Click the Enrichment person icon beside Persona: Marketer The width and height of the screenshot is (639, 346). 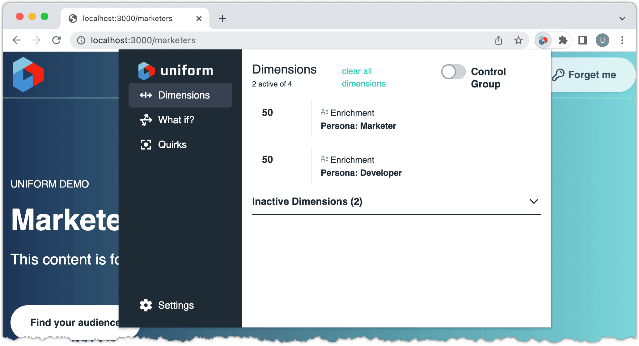(x=324, y=112)
